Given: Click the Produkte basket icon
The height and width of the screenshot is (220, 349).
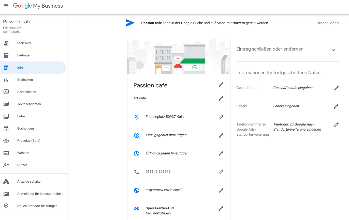Looking at the screenshot, I should point(6,141).
